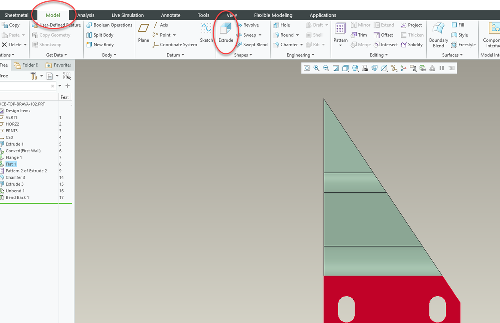Click Refit in the graphics toolbar
This screenshot has width=500, height=323.
(x=307, y=68)
